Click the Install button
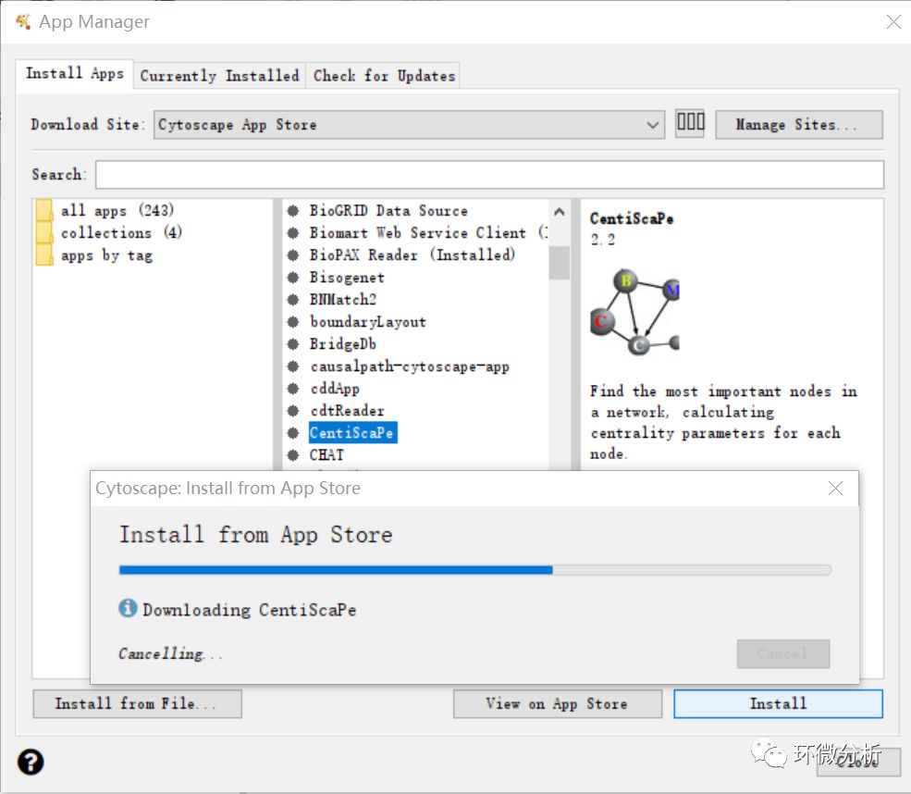 coord(778,703)
